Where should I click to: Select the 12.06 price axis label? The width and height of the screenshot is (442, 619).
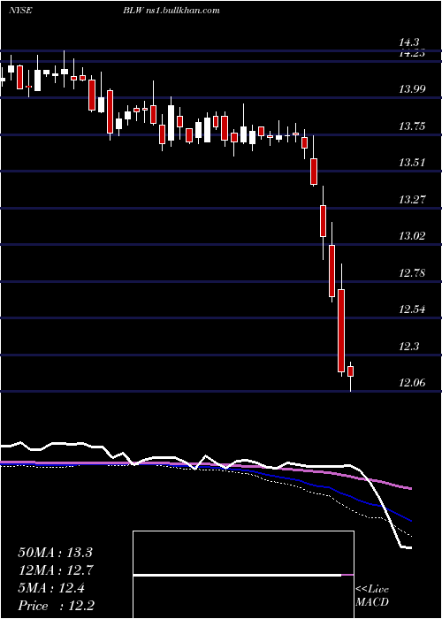[413, 383]
